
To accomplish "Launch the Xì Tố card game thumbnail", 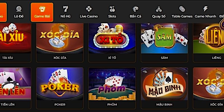I will (x=112, y=38).
